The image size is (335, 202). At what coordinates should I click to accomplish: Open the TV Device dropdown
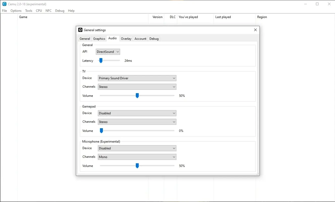137,78
